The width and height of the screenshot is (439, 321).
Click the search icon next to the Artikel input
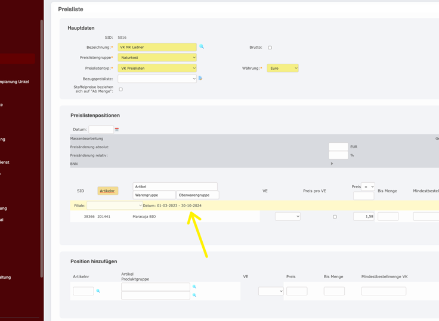click(194, 287)
